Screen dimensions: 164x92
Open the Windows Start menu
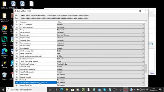[x=3, y=90]
